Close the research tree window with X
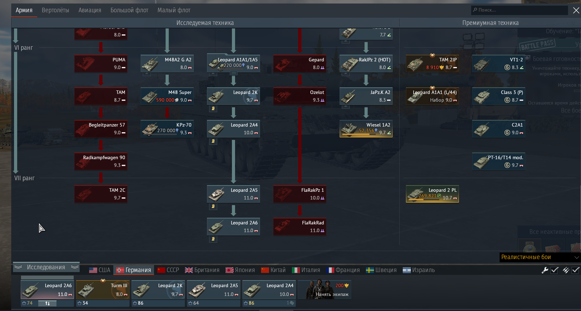581x311 pixels. [576, 10]
